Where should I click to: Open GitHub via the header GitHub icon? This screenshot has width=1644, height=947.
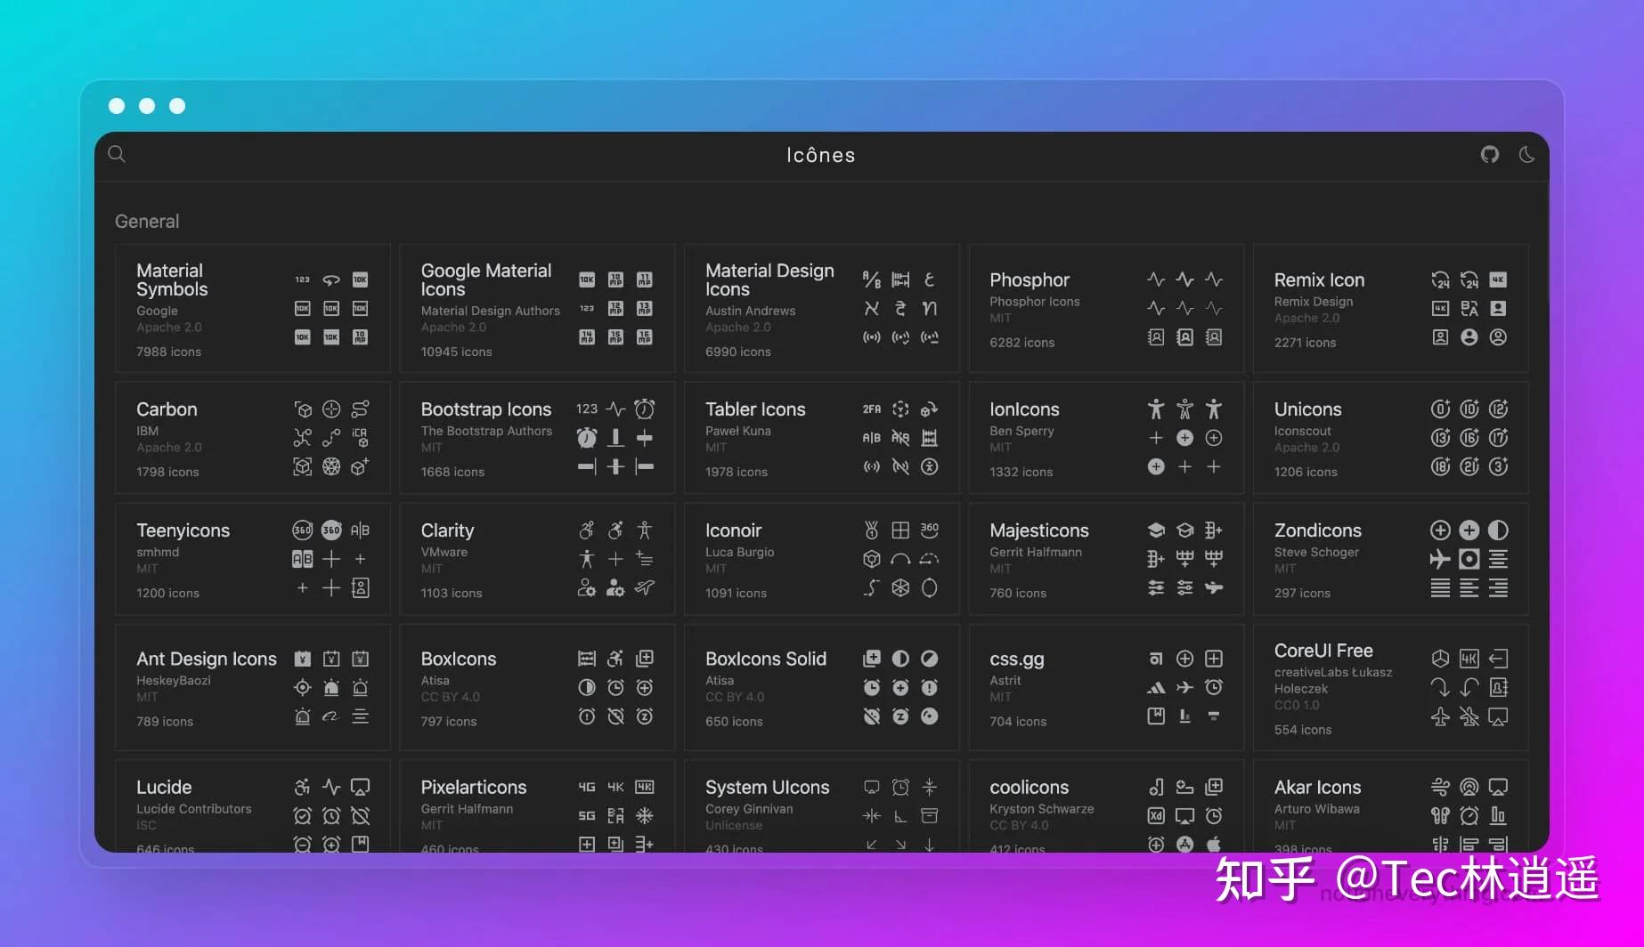1489,154
